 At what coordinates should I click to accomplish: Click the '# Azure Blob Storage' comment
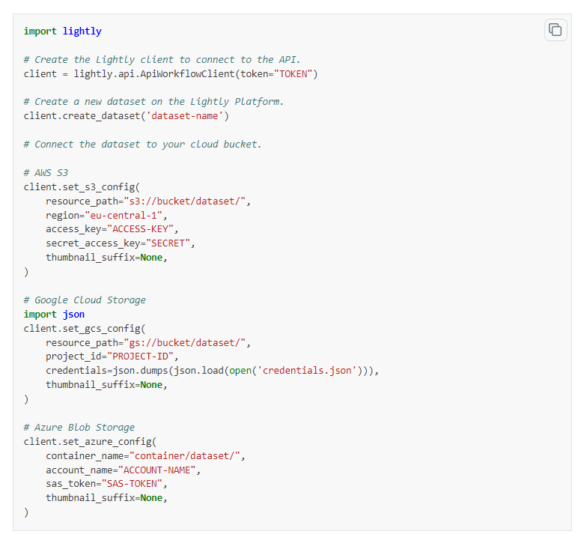[79, 428]
